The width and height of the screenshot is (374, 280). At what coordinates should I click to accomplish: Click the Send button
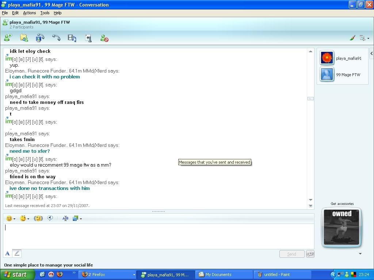[x=291, y=254]
